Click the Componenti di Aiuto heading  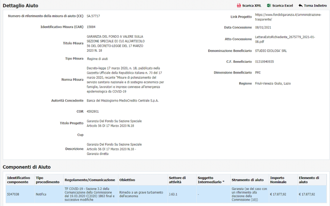[27, 167]
